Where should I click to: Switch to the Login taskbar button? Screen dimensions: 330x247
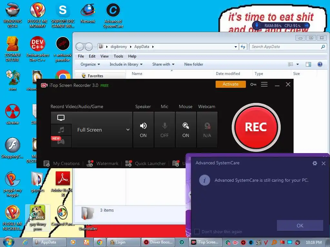coord(123,242)
